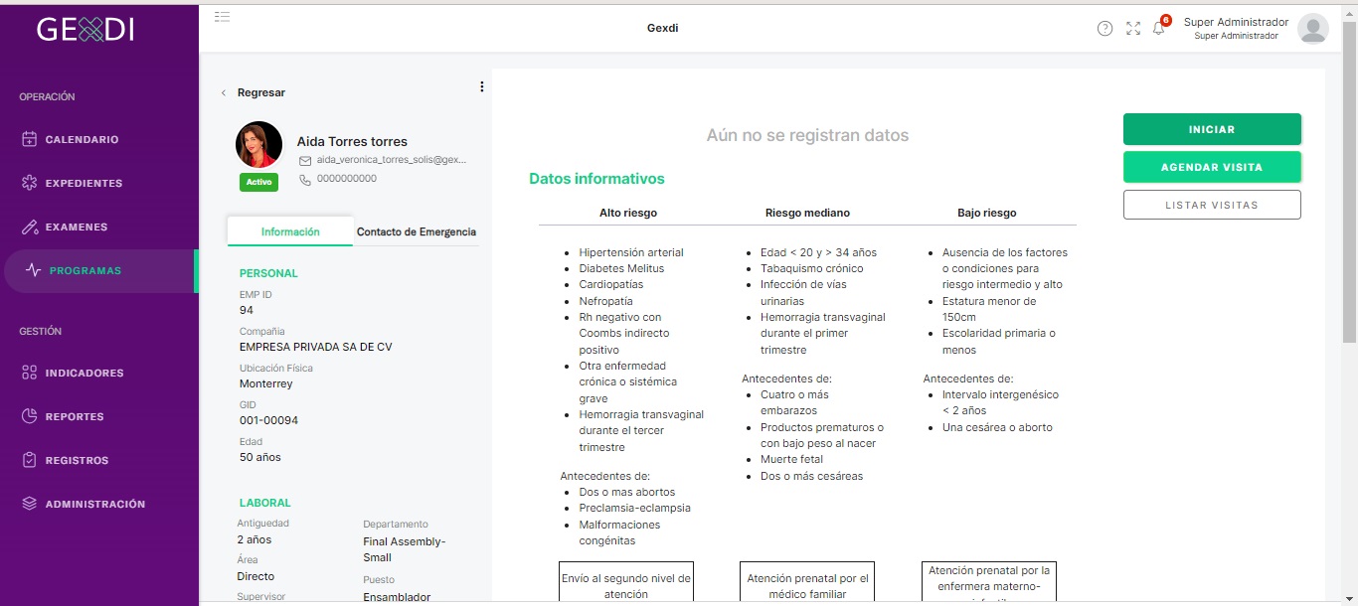Go back using the Regresar chevron
This screenshot has height=606, width=1358.
224,92
